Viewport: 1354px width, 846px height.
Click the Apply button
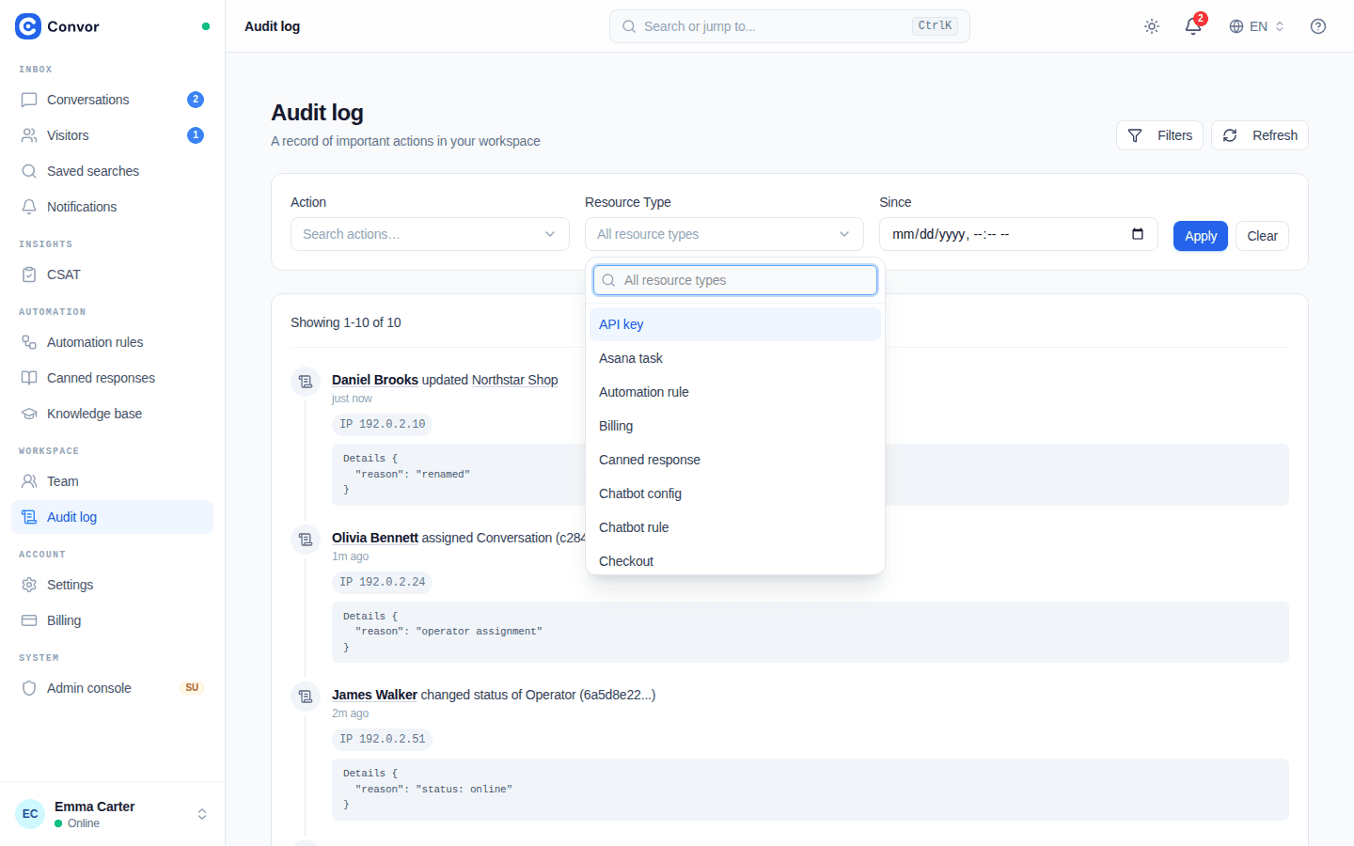pyautogui.click(x=1201, y=236)
